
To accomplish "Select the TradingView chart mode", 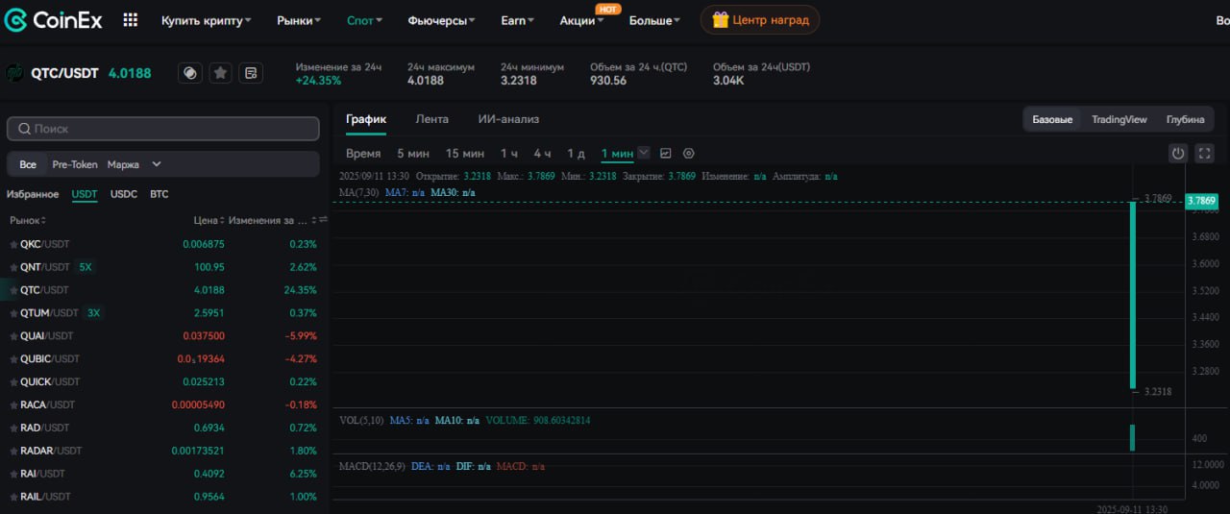I will [1119, 119].
